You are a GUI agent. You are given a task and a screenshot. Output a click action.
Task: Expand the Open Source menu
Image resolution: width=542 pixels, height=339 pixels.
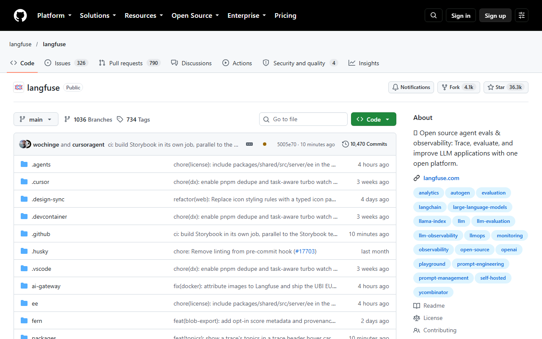tap(195, 15)
